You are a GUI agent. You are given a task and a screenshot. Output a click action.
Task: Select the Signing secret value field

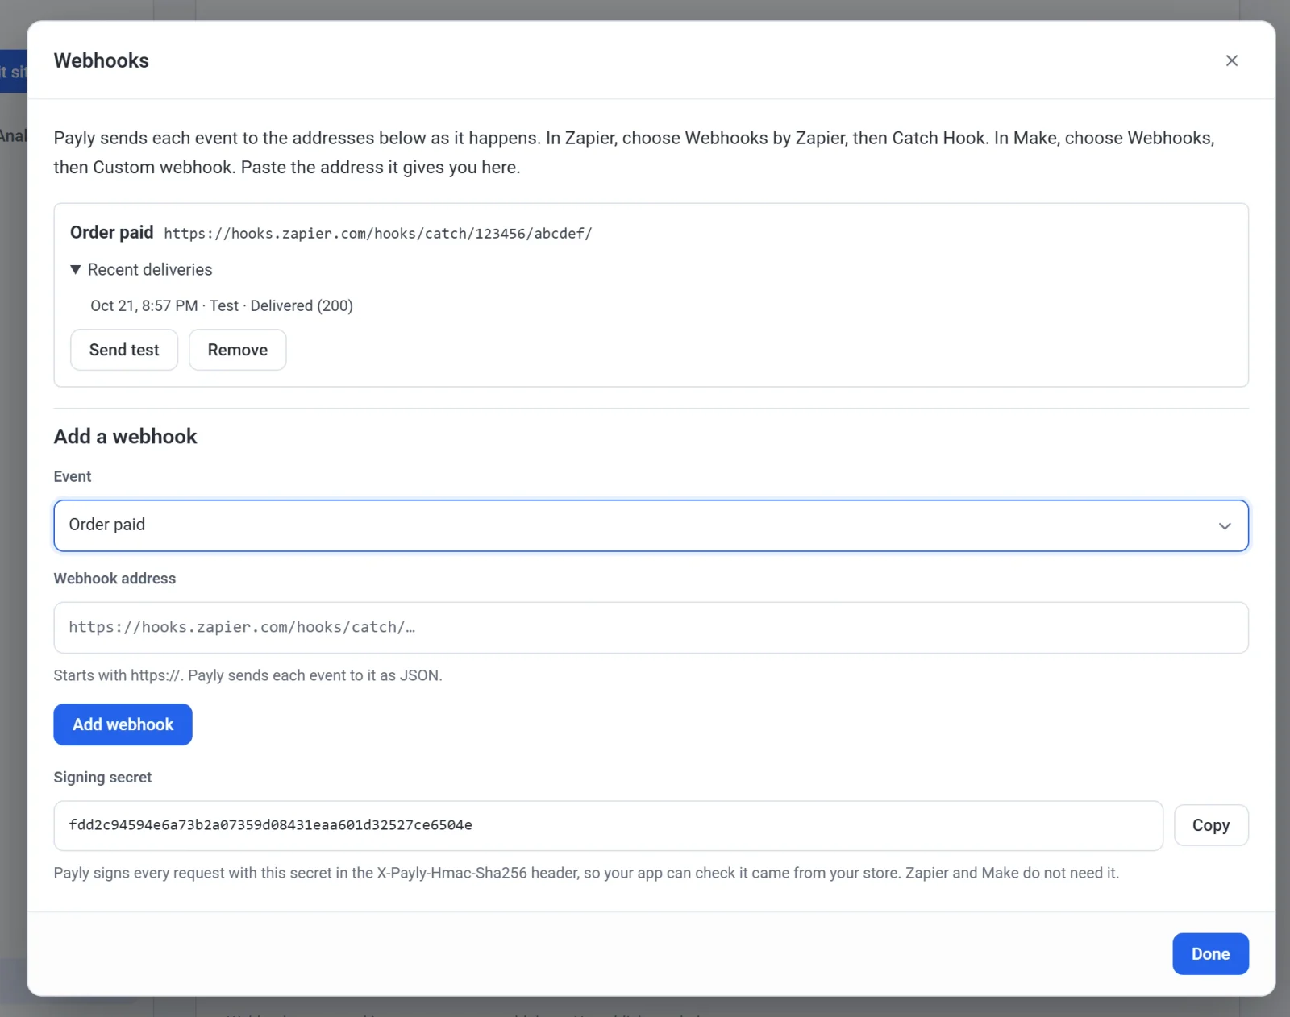tap(608, 825)
